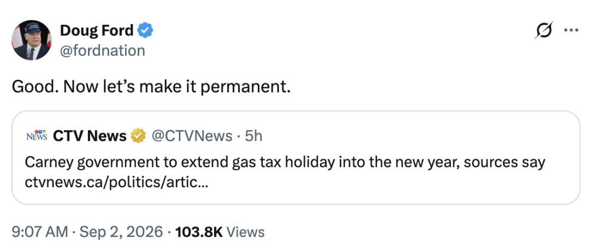Screen dimensions: 590x249
Task: Select the 'Good. Now let's make it permanent.' text
Action: coord(151,87)
